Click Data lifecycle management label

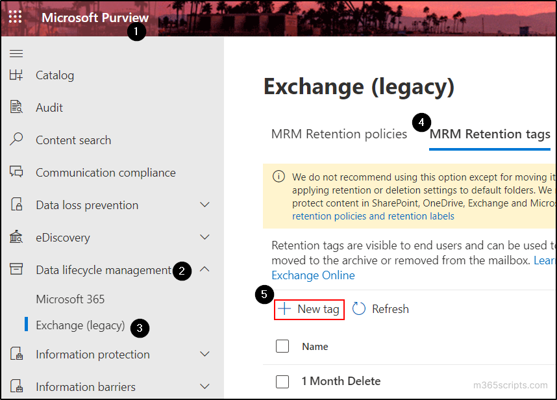[x=104, y=270]
